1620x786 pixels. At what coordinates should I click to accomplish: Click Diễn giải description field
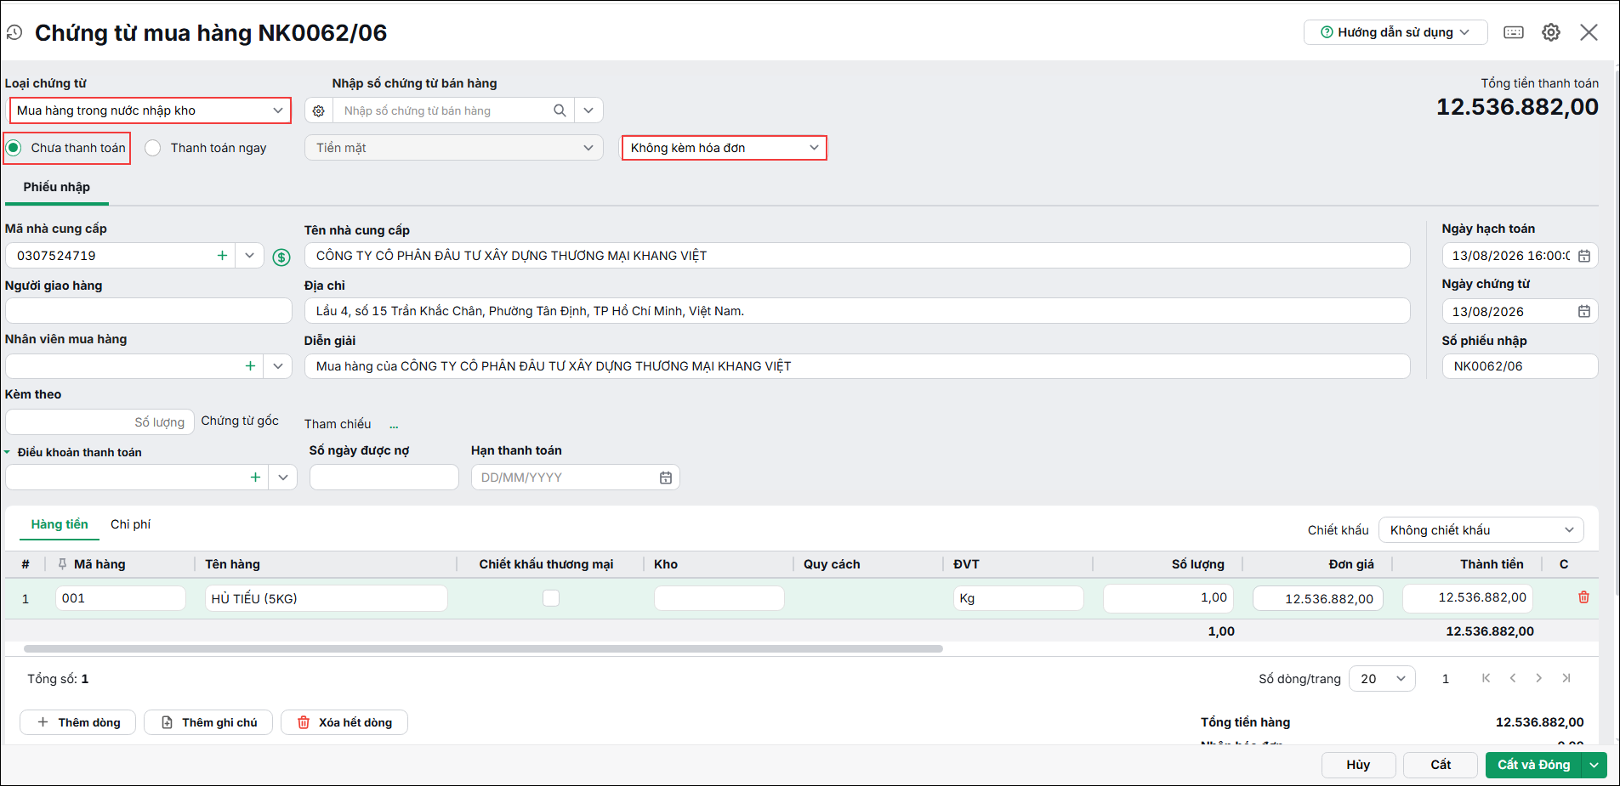[857, 366]
